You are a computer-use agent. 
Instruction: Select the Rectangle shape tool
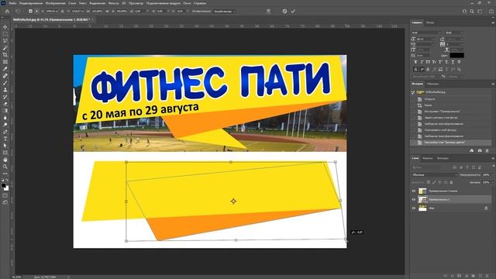(5, 153)
